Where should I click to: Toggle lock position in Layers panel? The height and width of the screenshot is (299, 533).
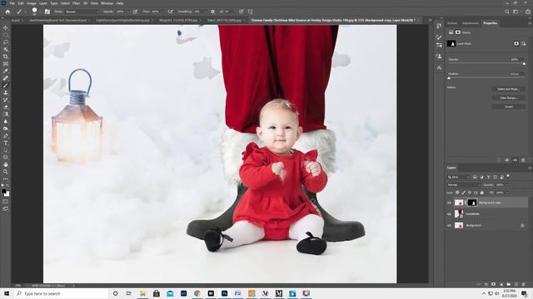pos(470,193)
